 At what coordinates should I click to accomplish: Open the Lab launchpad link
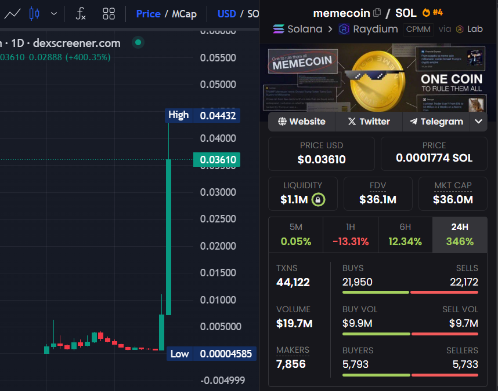click(475, 29)
